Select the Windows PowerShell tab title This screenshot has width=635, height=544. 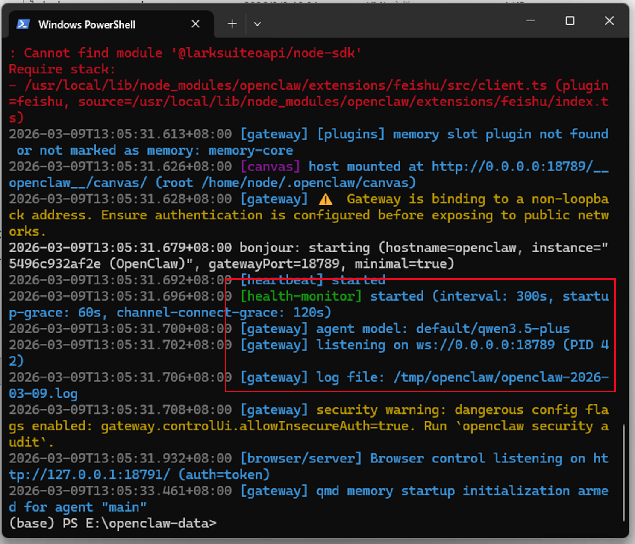[87, 25]
